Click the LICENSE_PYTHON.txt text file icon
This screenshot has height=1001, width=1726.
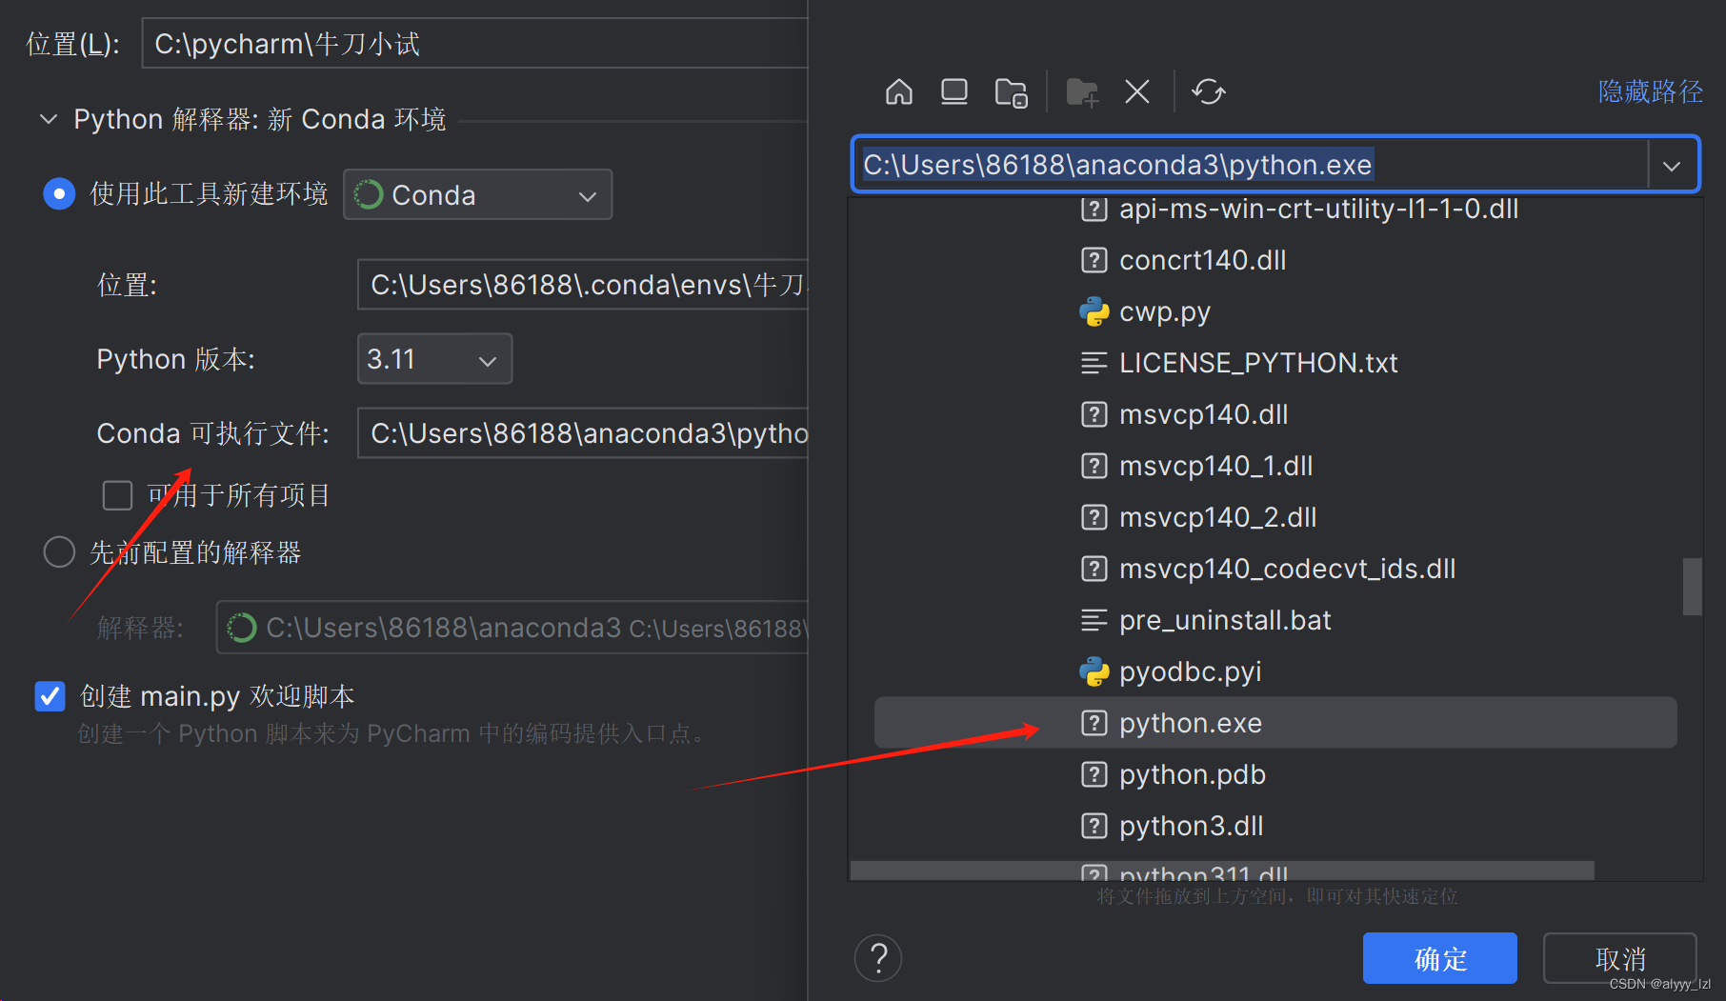point(1094,363)
